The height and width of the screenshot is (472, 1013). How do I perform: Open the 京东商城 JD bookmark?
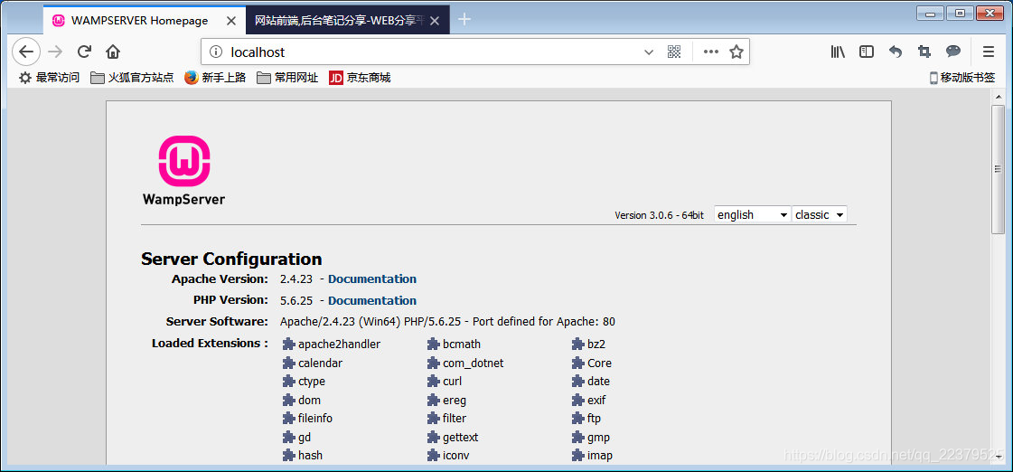tap(360, 79)
